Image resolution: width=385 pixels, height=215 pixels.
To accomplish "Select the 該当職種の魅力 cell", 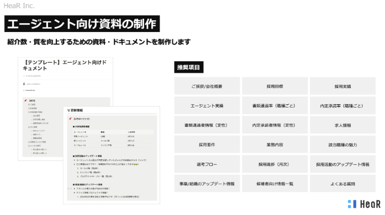I will coord(343,144).
